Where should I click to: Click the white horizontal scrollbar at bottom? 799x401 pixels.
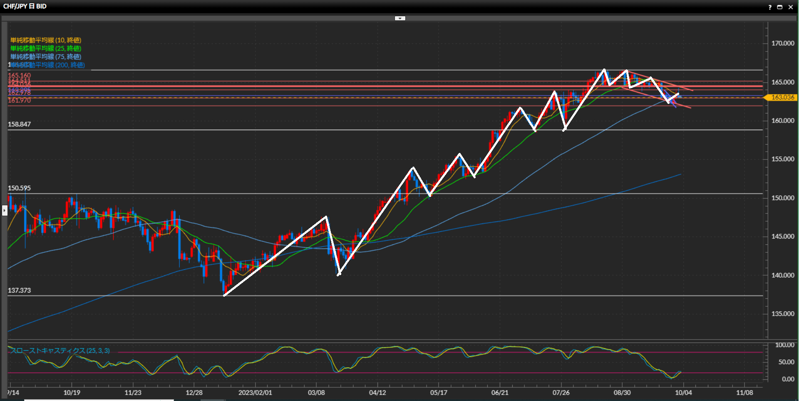[x=99, y=400]
